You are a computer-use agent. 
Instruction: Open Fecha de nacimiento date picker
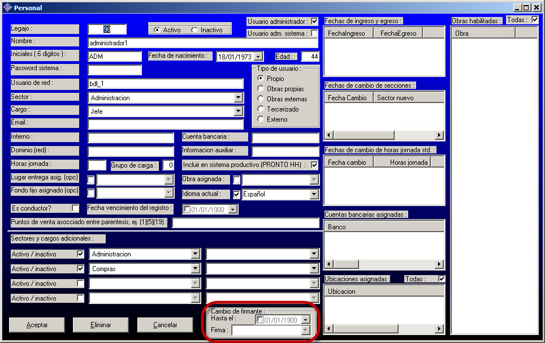258,57
